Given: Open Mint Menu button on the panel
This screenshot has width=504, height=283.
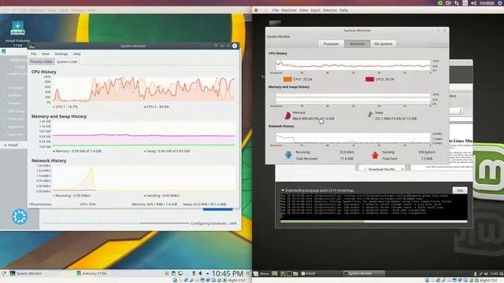Looking at the screenshot, I should [261, 274].
